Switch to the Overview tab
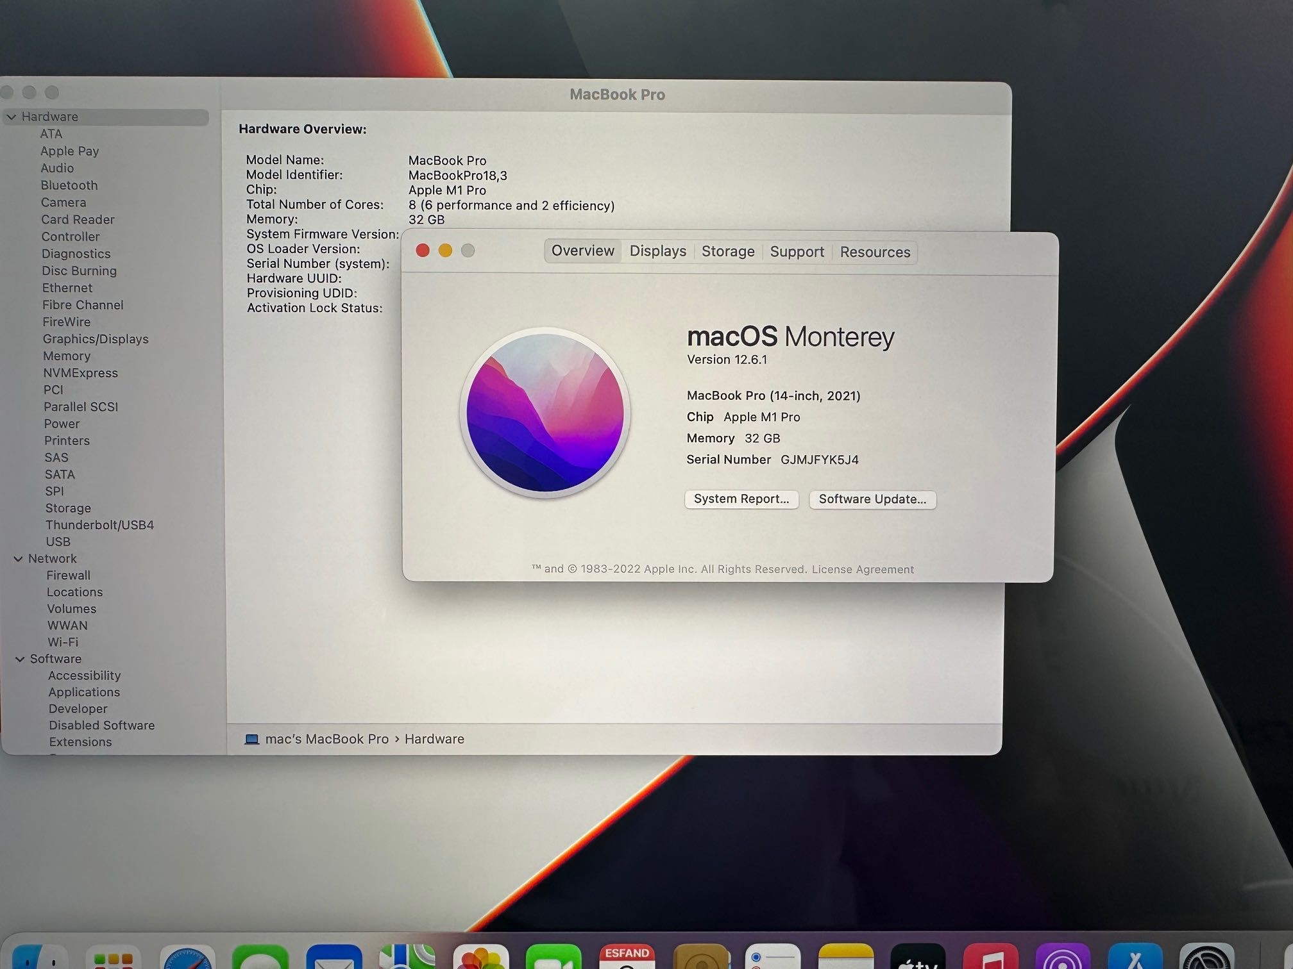This screenshot has height=969, width=1293. pyautogui.click(x=582, y=251)
